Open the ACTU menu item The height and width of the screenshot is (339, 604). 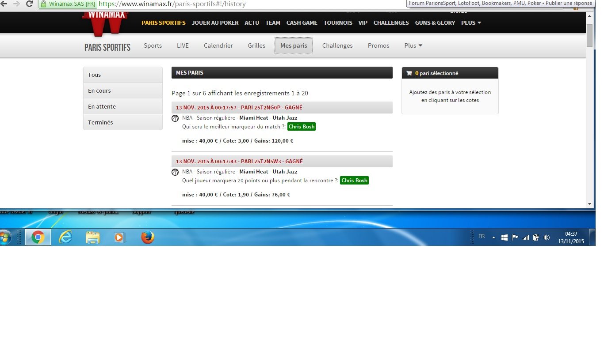tap(252, 23)
